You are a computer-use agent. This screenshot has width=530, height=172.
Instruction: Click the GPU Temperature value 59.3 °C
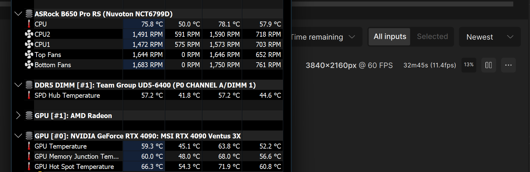click(152, 146)
